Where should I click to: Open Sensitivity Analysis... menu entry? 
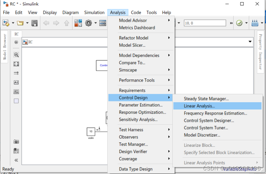pyautogui.click(x=141, y=119)
